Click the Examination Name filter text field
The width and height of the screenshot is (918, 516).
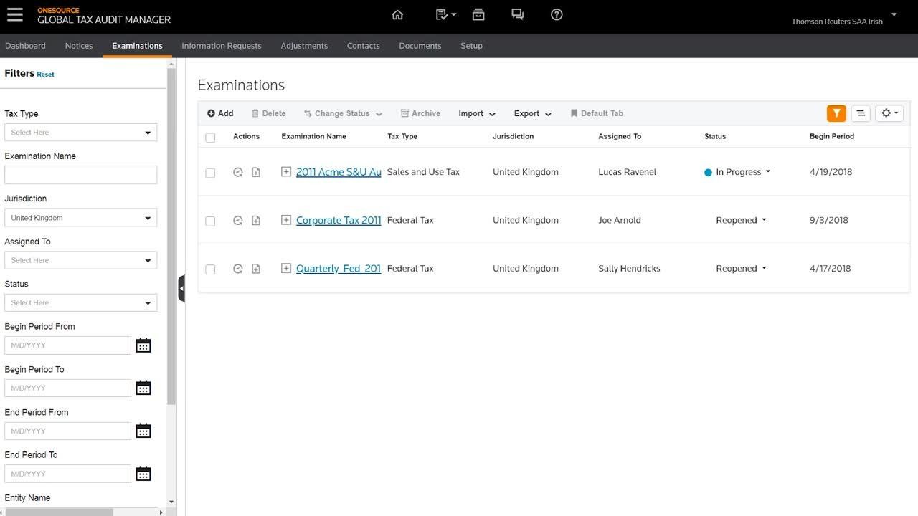click(80, 175)
